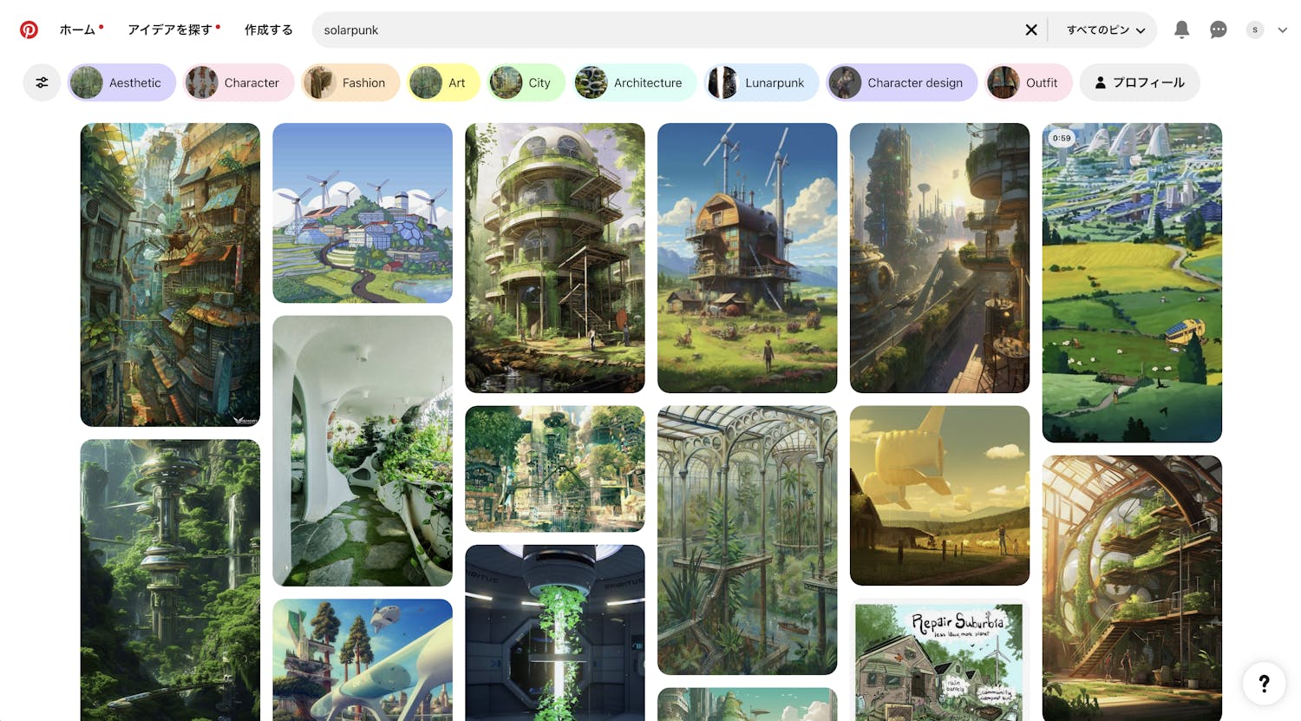Open the help question mark button
1301x721 pixels.
1264,684
